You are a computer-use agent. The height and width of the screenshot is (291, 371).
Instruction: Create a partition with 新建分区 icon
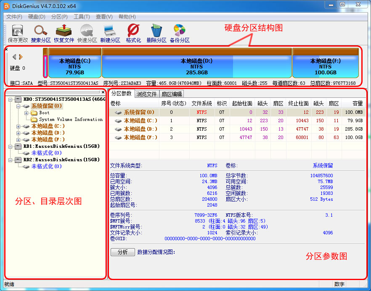pyautogui.click(x=111, y=33)
